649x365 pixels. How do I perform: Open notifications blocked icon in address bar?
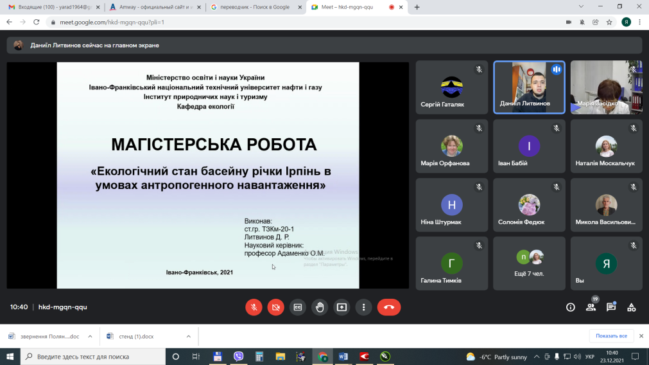582,22
